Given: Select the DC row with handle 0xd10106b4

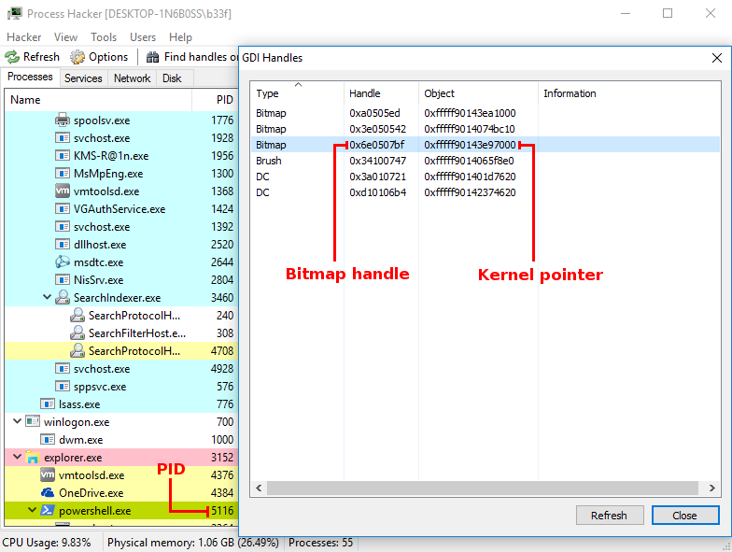Looking at the screenshot, I should coord(486,192).
